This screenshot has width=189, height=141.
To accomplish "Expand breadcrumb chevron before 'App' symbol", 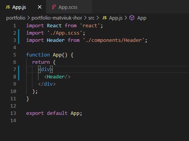I will (126, 18).
